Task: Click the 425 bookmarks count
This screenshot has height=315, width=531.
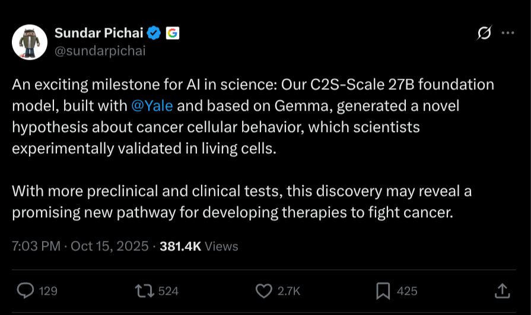Action: pyautogui.click(x=407, y=291)
